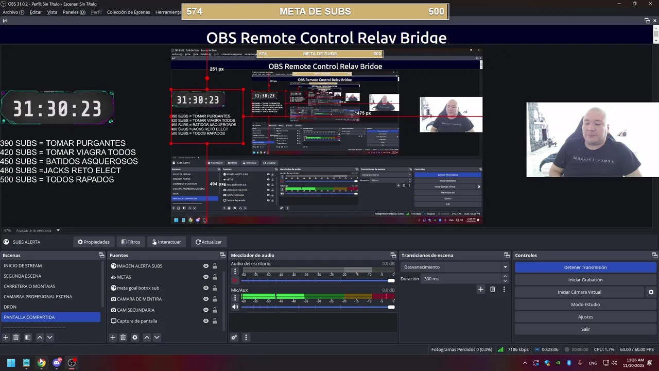Open scene filters icon in Escenas toolbar

tap(28, 338)
